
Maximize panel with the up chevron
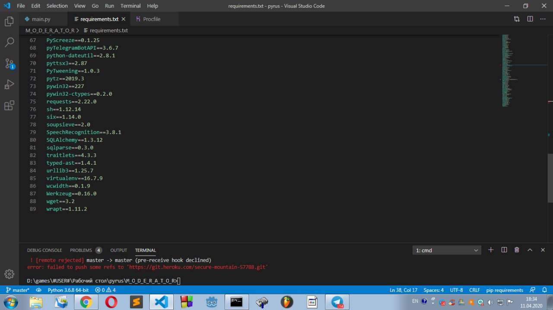click(x=530, y=250)
